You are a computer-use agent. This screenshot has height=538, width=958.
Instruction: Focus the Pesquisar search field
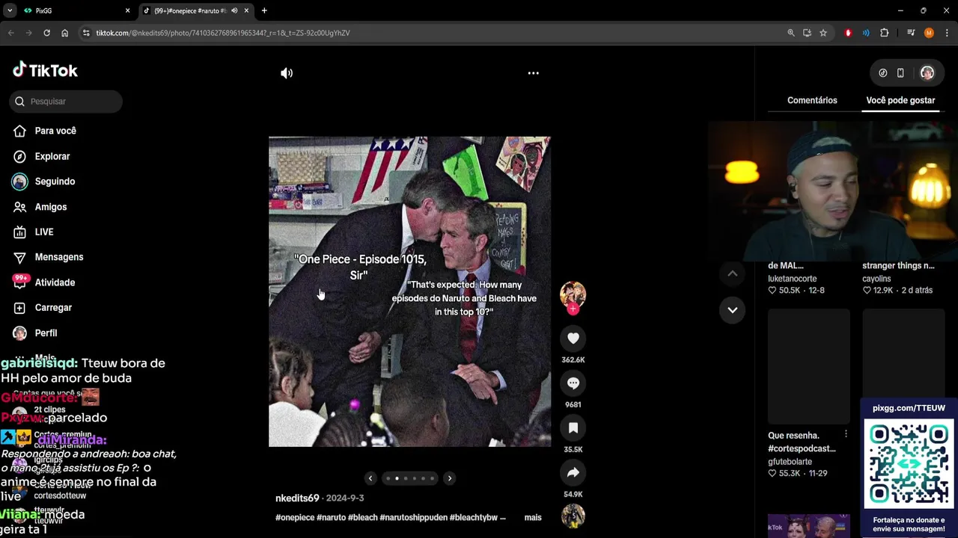tap(66, 102)
